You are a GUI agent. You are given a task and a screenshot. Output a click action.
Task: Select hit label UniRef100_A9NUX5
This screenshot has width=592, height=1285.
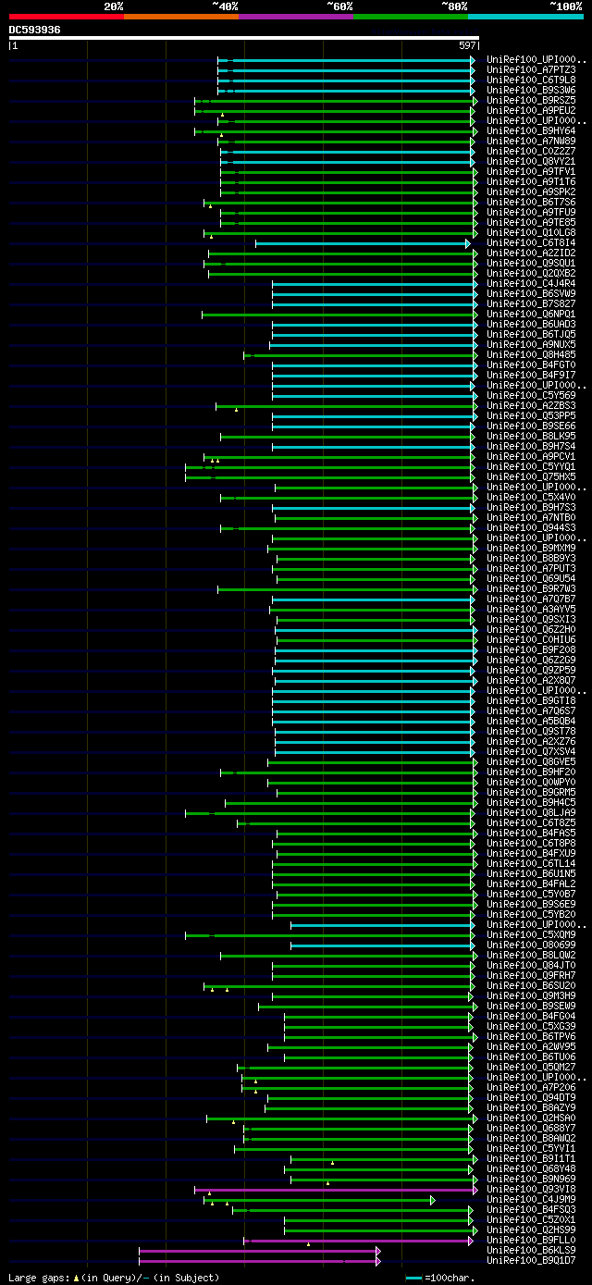click(x=532, y=344)
